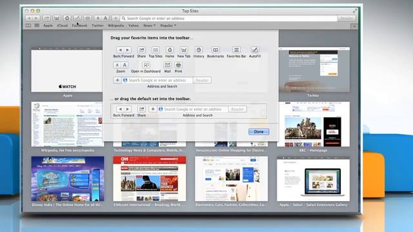Open the Wikipedia Top Sites thumbnail
The height and width of the screenshot is (232, 413).
click(67, 124)
